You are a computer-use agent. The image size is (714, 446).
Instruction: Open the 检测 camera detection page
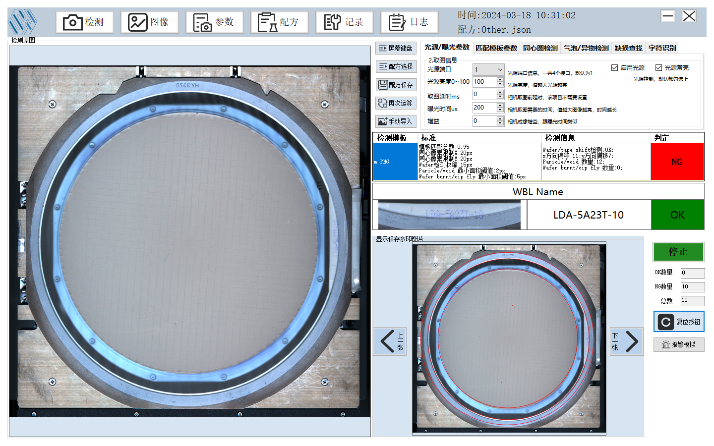[85, 22]
